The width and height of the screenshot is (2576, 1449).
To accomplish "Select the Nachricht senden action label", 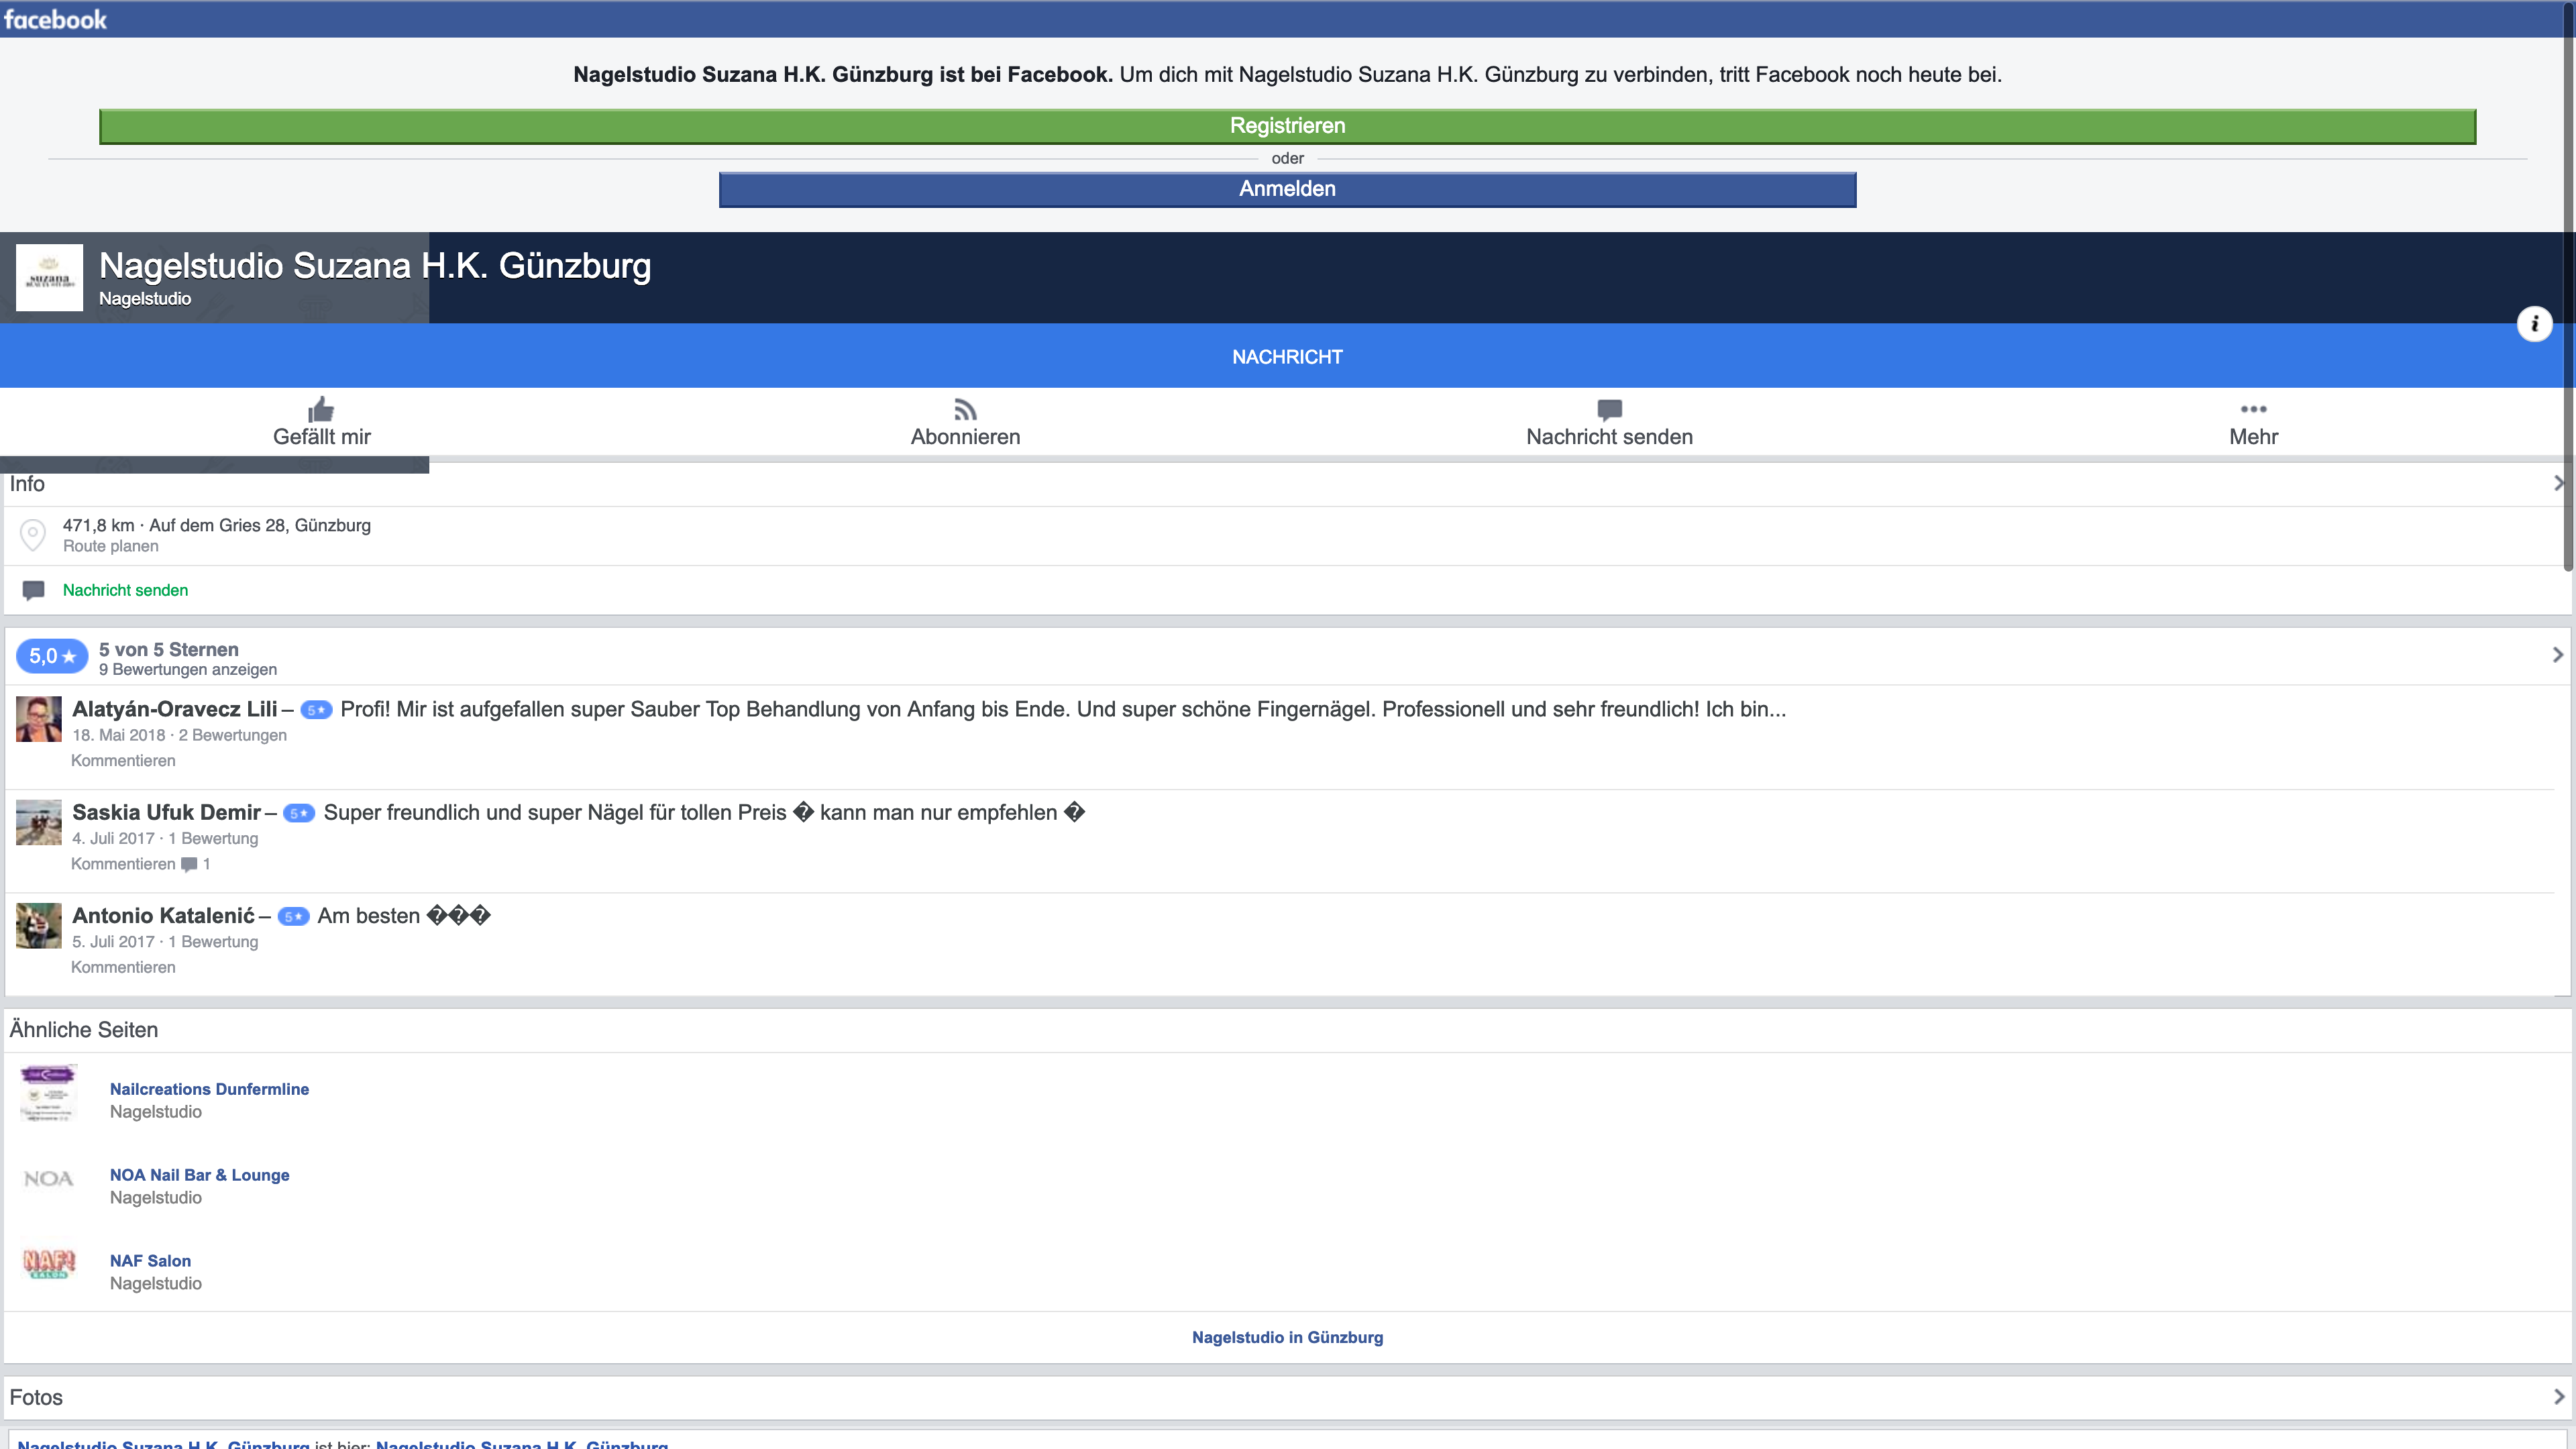I will 1609,437.
